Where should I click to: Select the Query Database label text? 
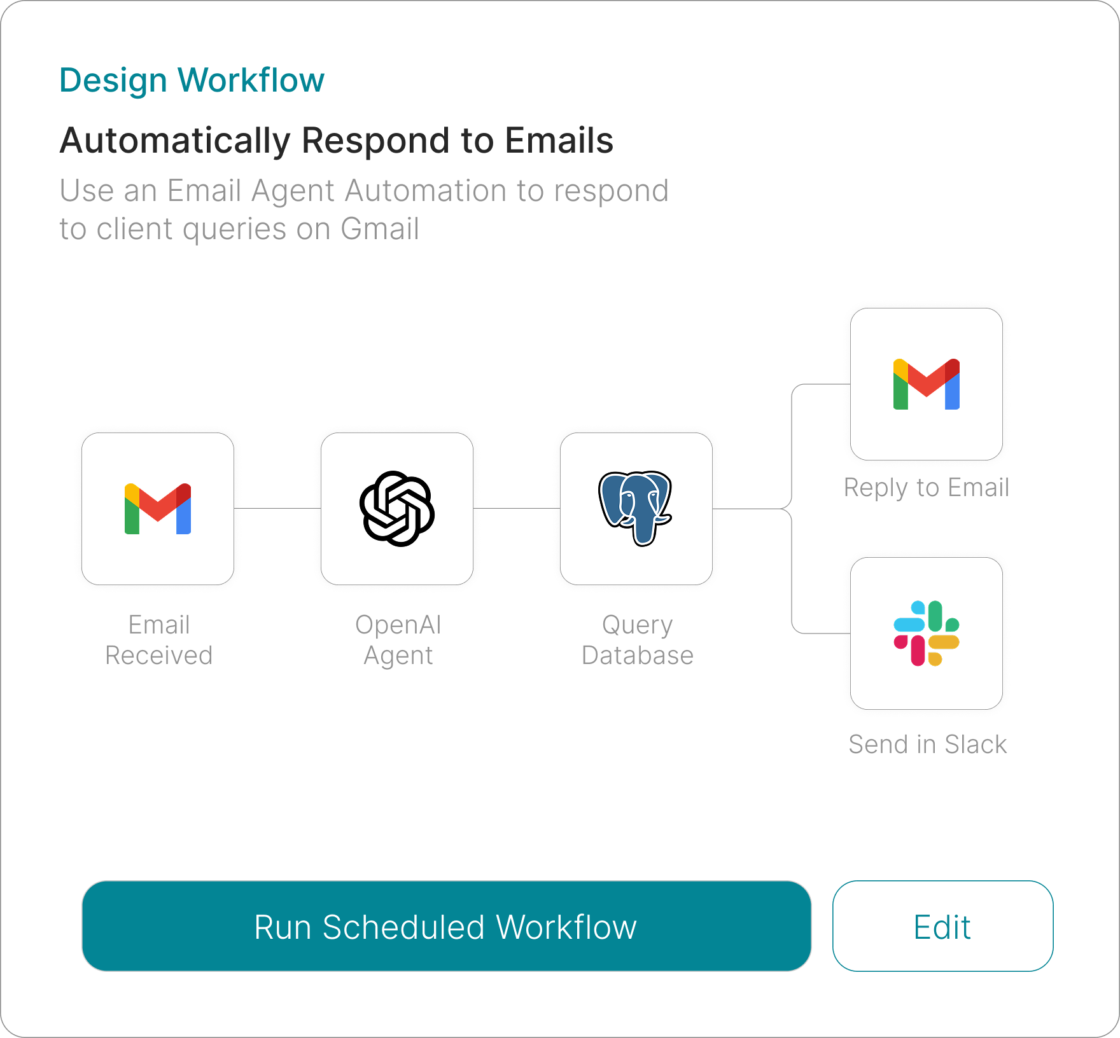(637, 640)
